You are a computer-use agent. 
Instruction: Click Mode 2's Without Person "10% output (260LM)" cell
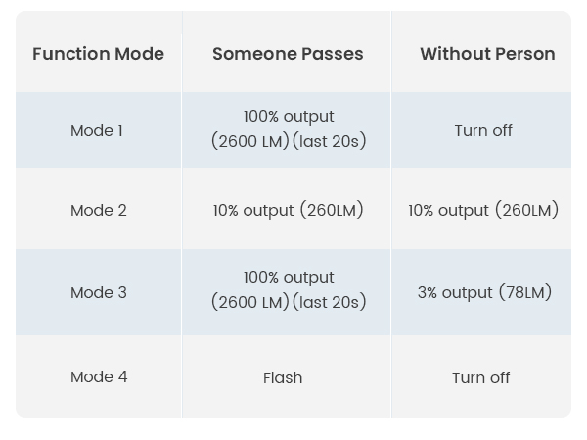coord(483,210)
